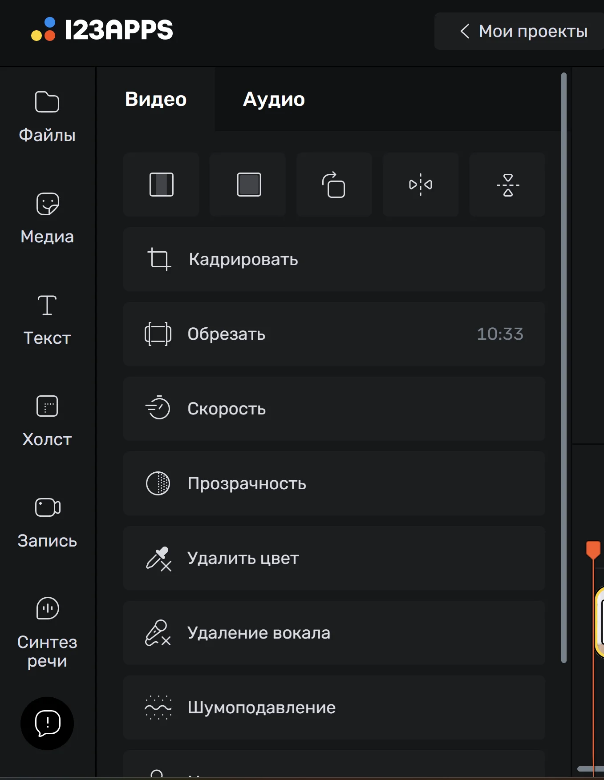Click the half-shaded fit mode icon
The height and width of the screenshot is (780, 604).
[x=161, y=185]
